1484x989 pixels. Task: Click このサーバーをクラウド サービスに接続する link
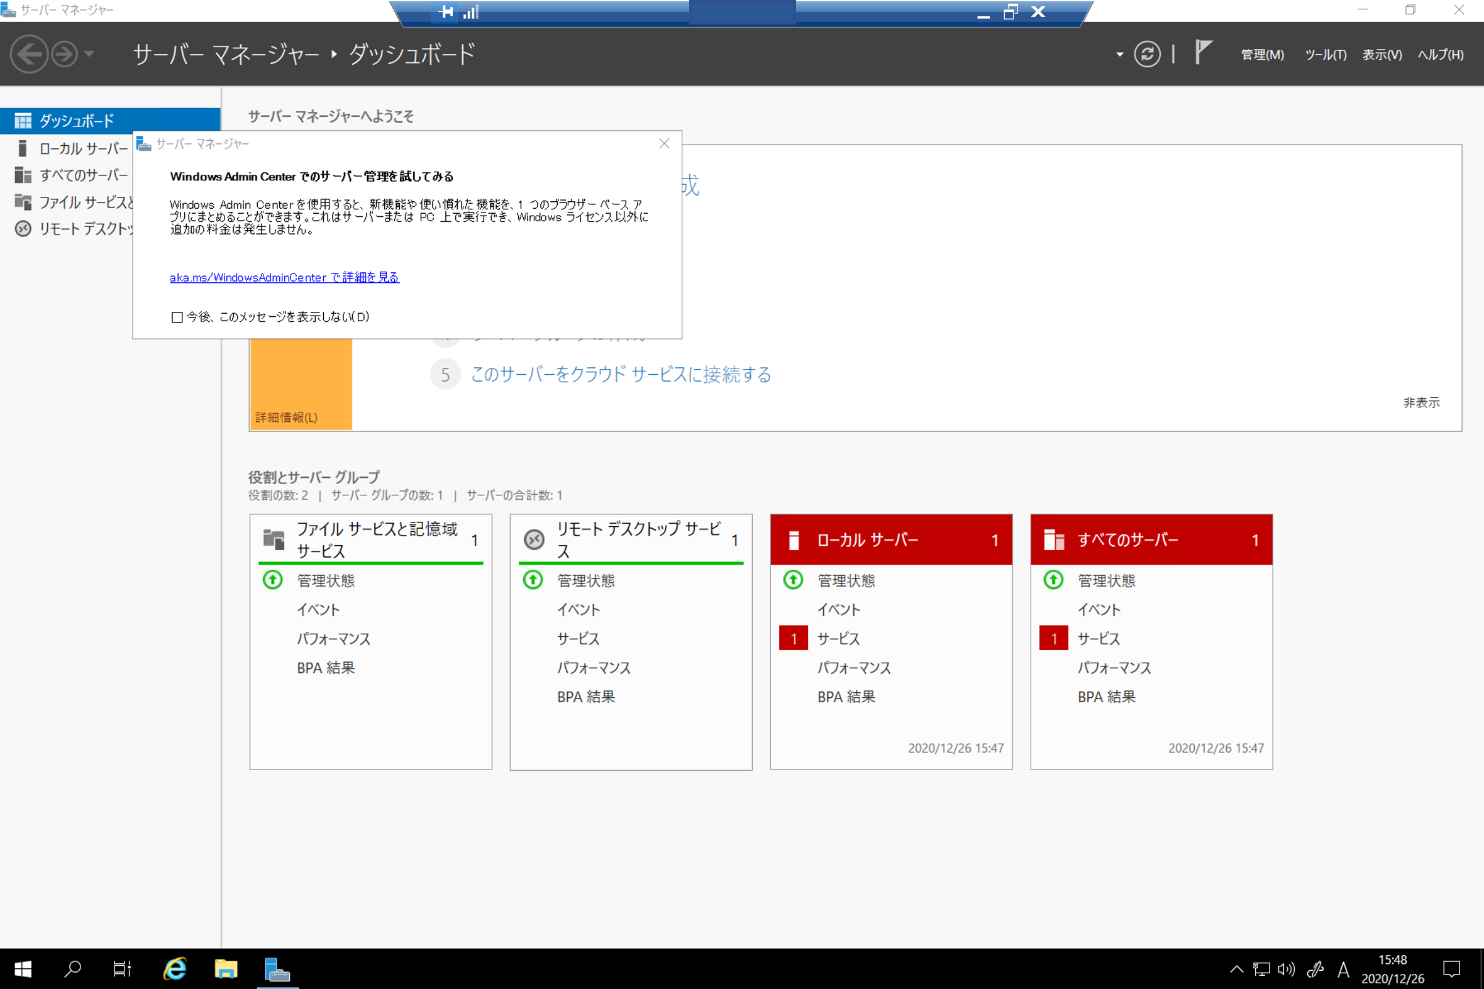coord(621,375)
